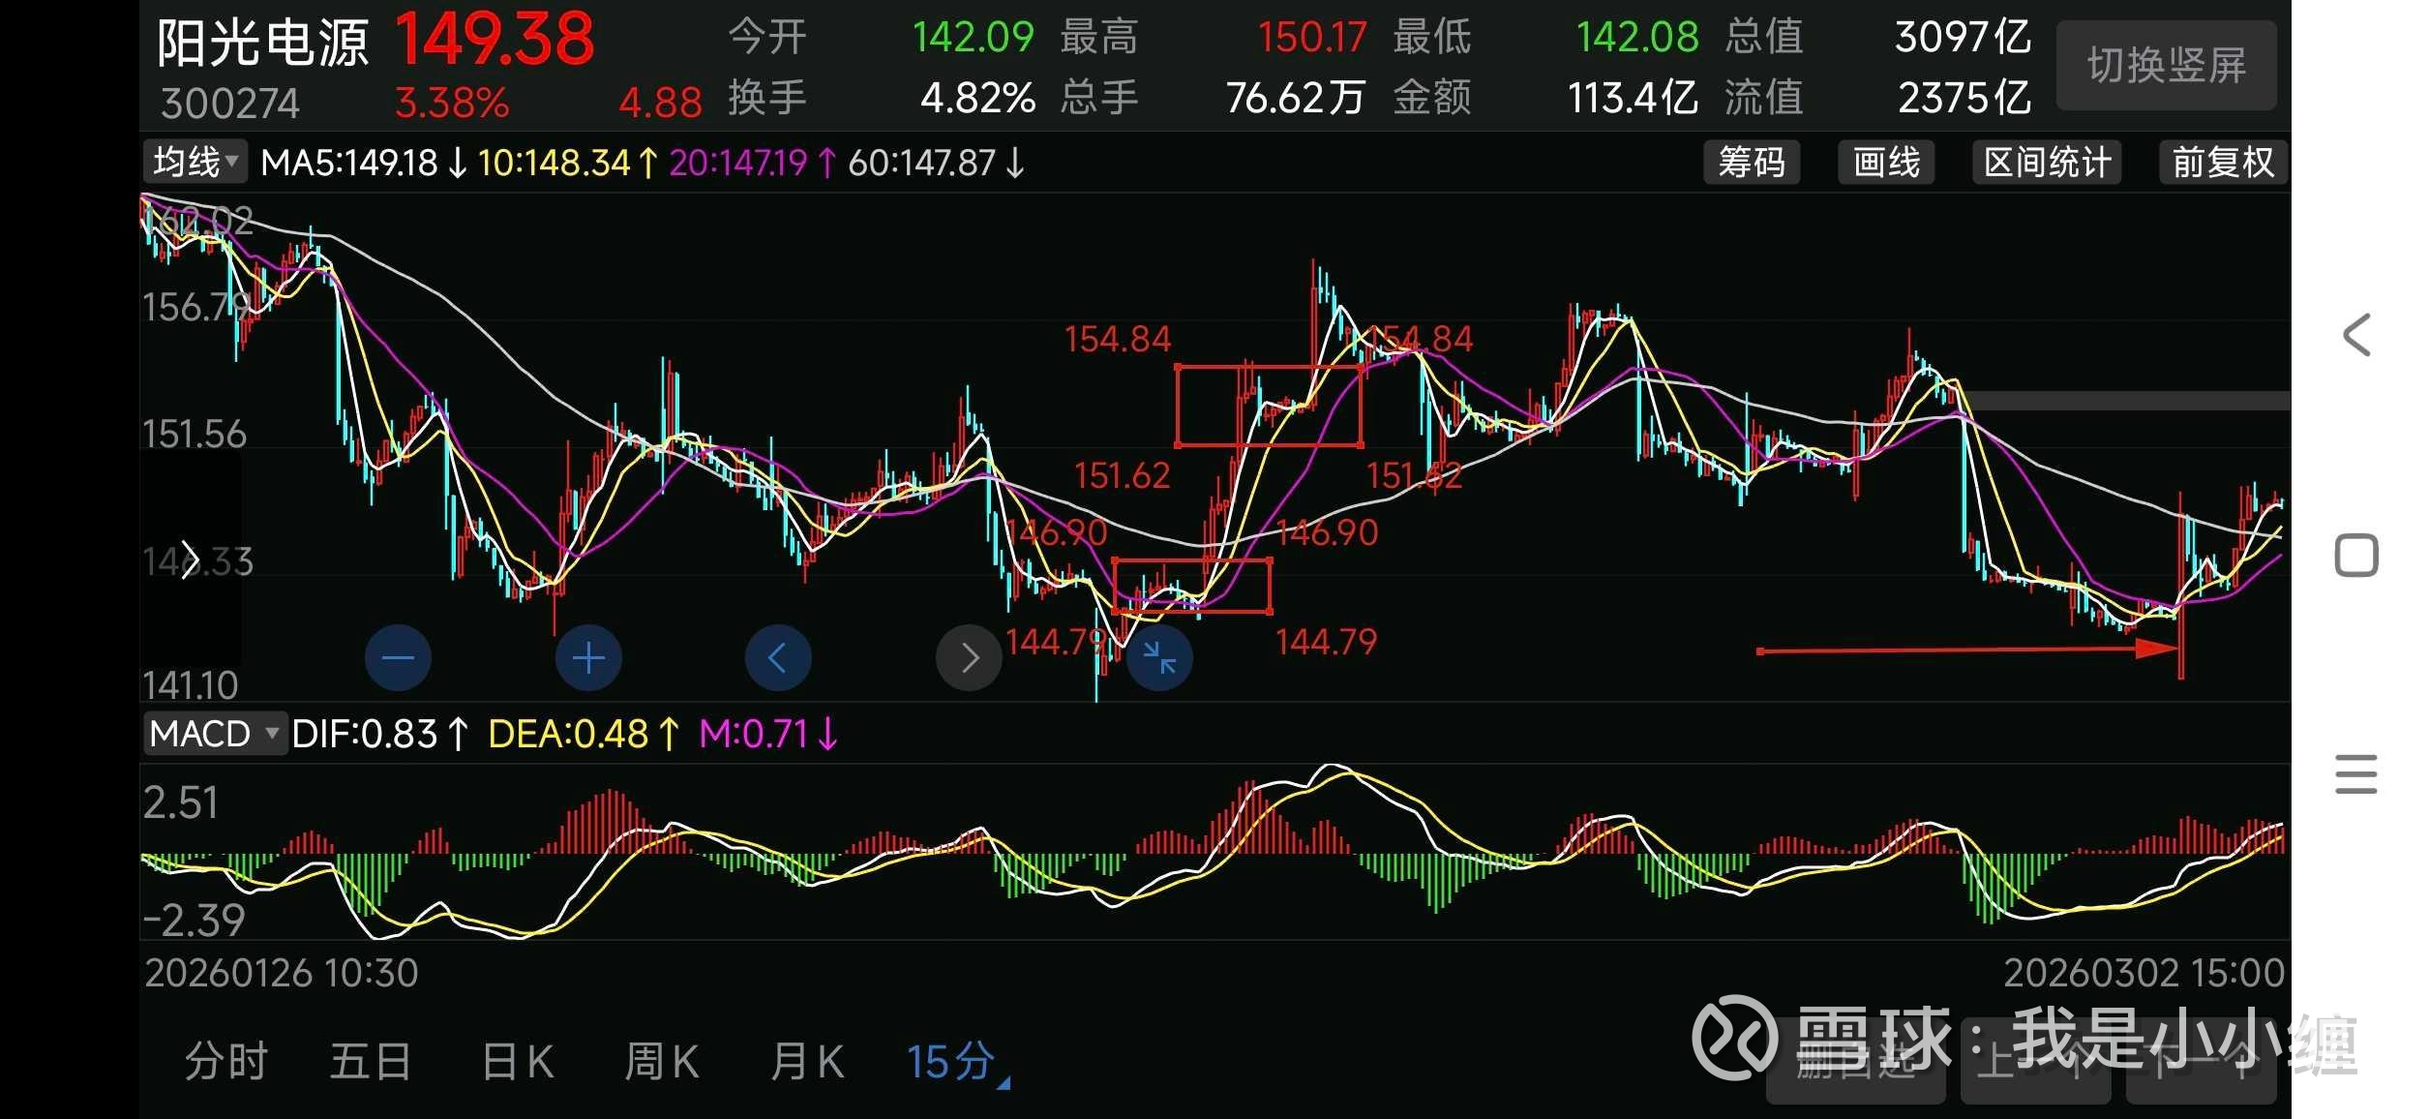Open 15分 period selector dropdown
The image size is (2429, 1119).
pos(957,1062)
